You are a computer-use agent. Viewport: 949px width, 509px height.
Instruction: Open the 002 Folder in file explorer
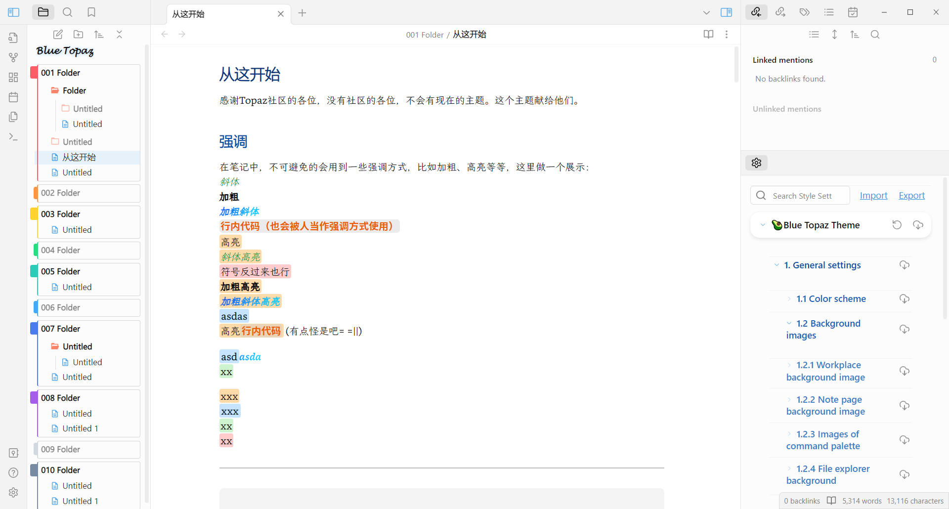88,193
